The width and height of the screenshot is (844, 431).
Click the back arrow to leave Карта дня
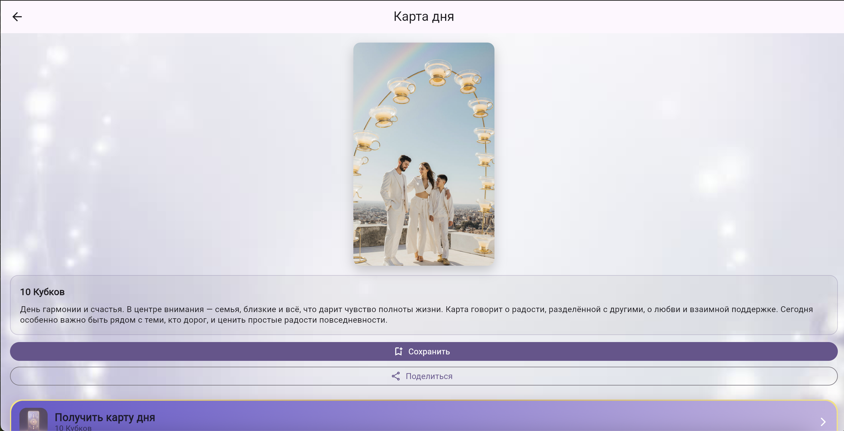pyautogui.click(x=18, y=16)
